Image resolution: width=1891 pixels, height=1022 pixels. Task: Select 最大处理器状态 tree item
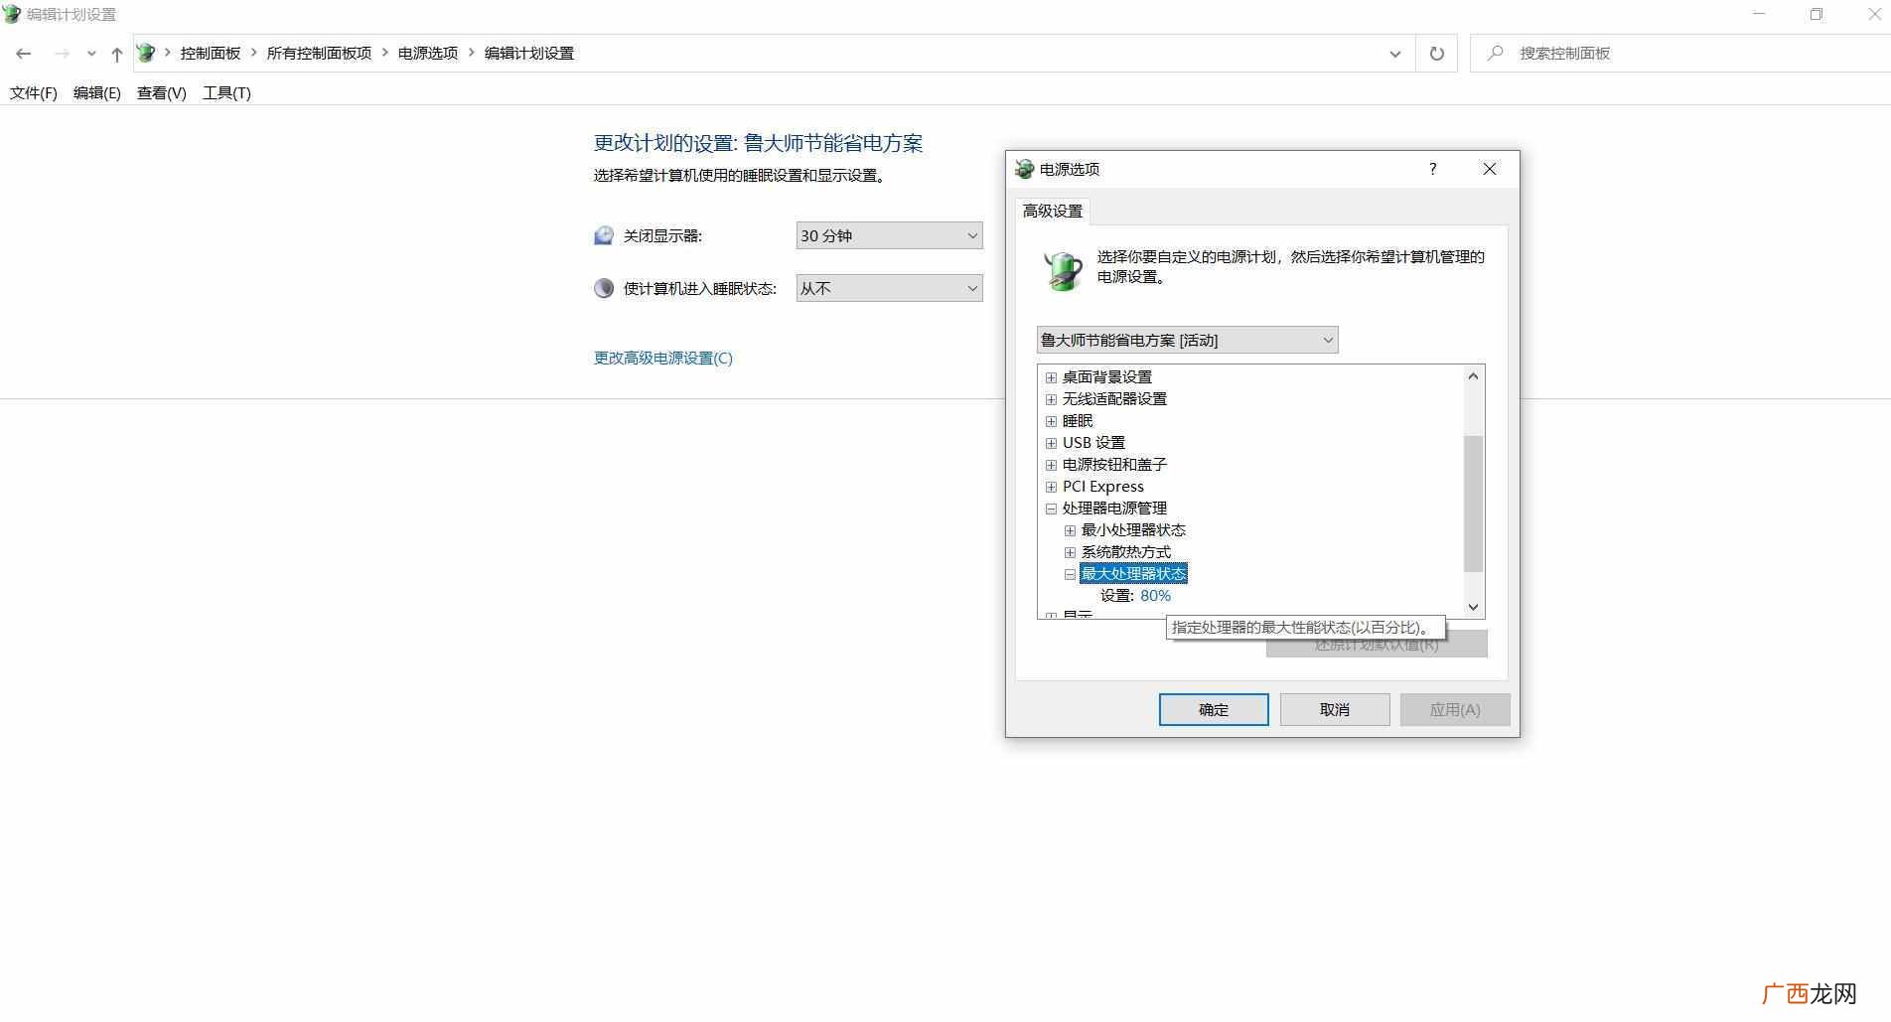(1133, 574)
